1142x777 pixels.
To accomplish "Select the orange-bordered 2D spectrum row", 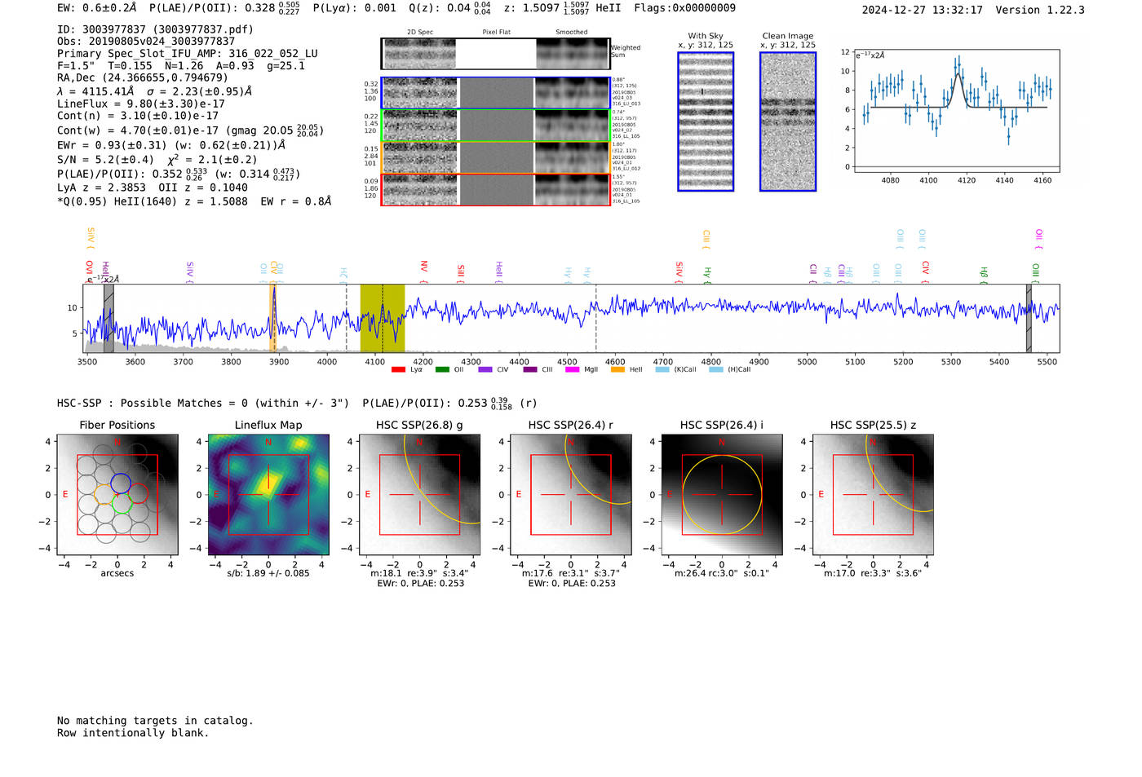I will point(496,157).
